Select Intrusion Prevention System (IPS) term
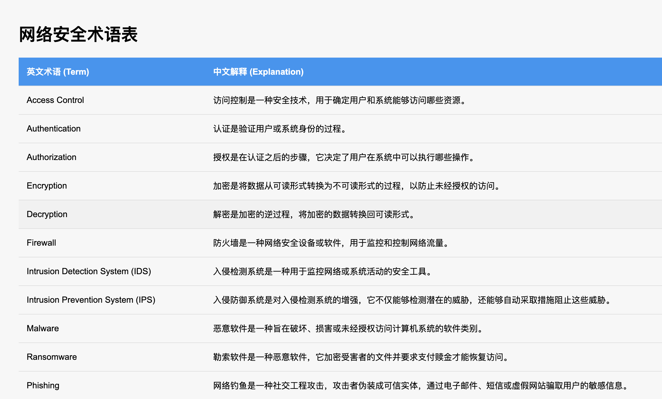 [x=91, y=300]
